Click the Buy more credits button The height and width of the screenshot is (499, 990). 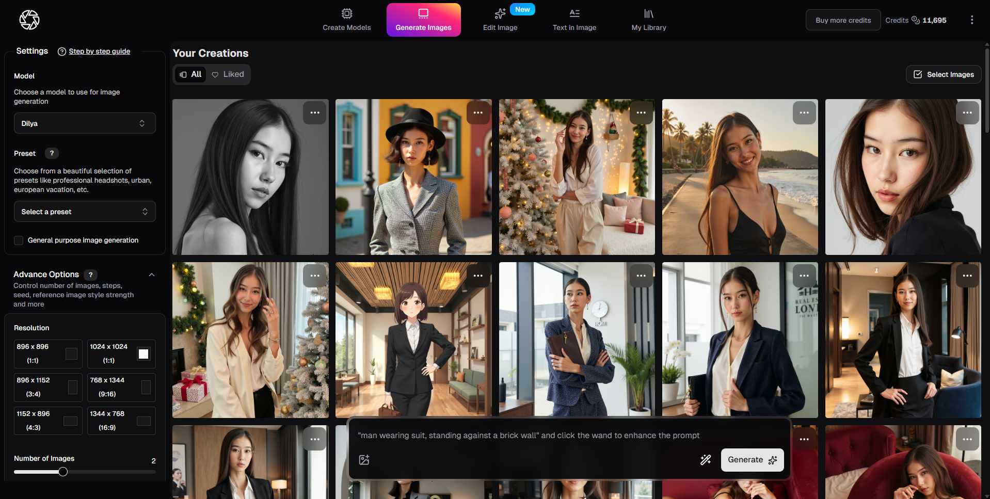(843, 20)
